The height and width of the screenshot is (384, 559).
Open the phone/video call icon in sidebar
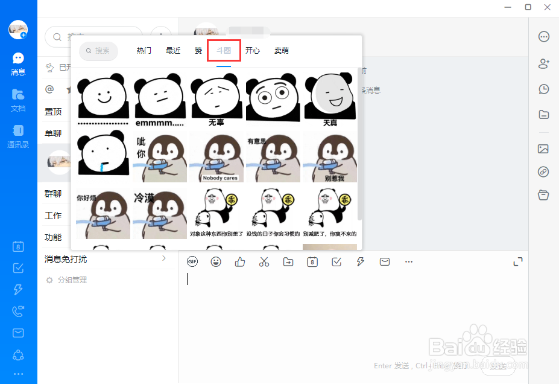click(18, 311)
